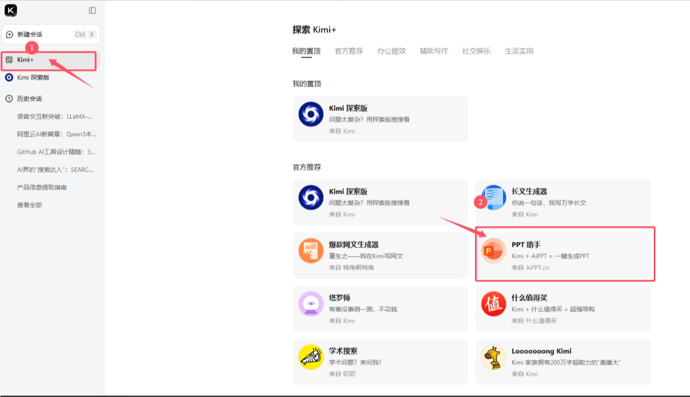Image resolution: width=690 pixels, height=397 pixels.
Task: Collapse the sidebar with the panel icon
Action: (92, 10)
